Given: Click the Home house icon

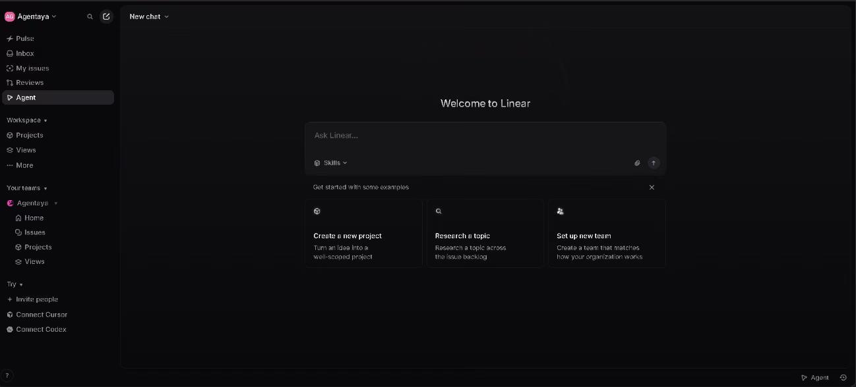Looking at the screenshot, I should point(19,218).
